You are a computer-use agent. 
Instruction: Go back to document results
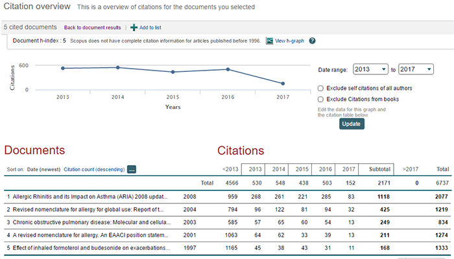92,28
